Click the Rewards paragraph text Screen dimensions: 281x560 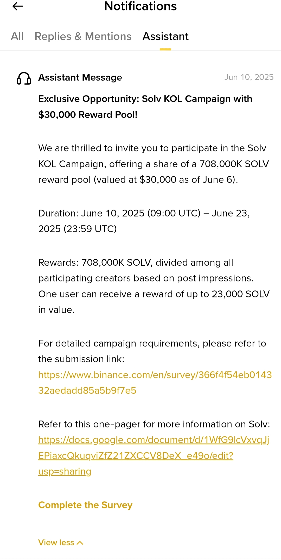point(154,286)
